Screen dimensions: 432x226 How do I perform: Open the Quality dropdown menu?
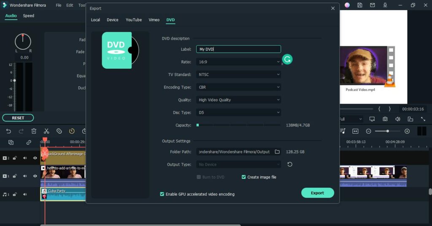pyautogui.click(x=238, y=100)
